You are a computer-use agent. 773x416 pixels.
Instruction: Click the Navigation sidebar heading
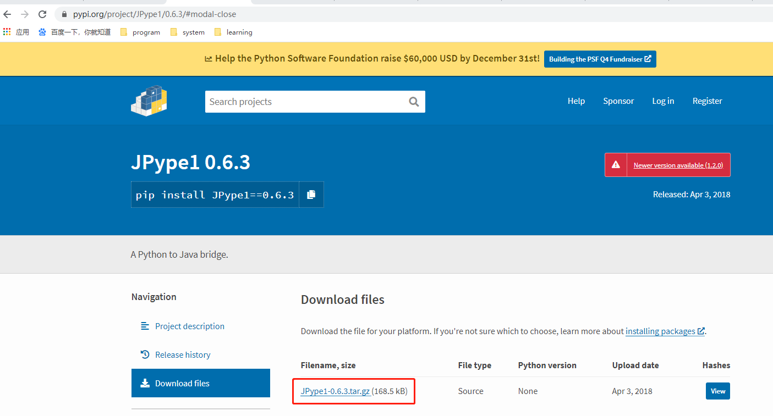tap(153, 297)
